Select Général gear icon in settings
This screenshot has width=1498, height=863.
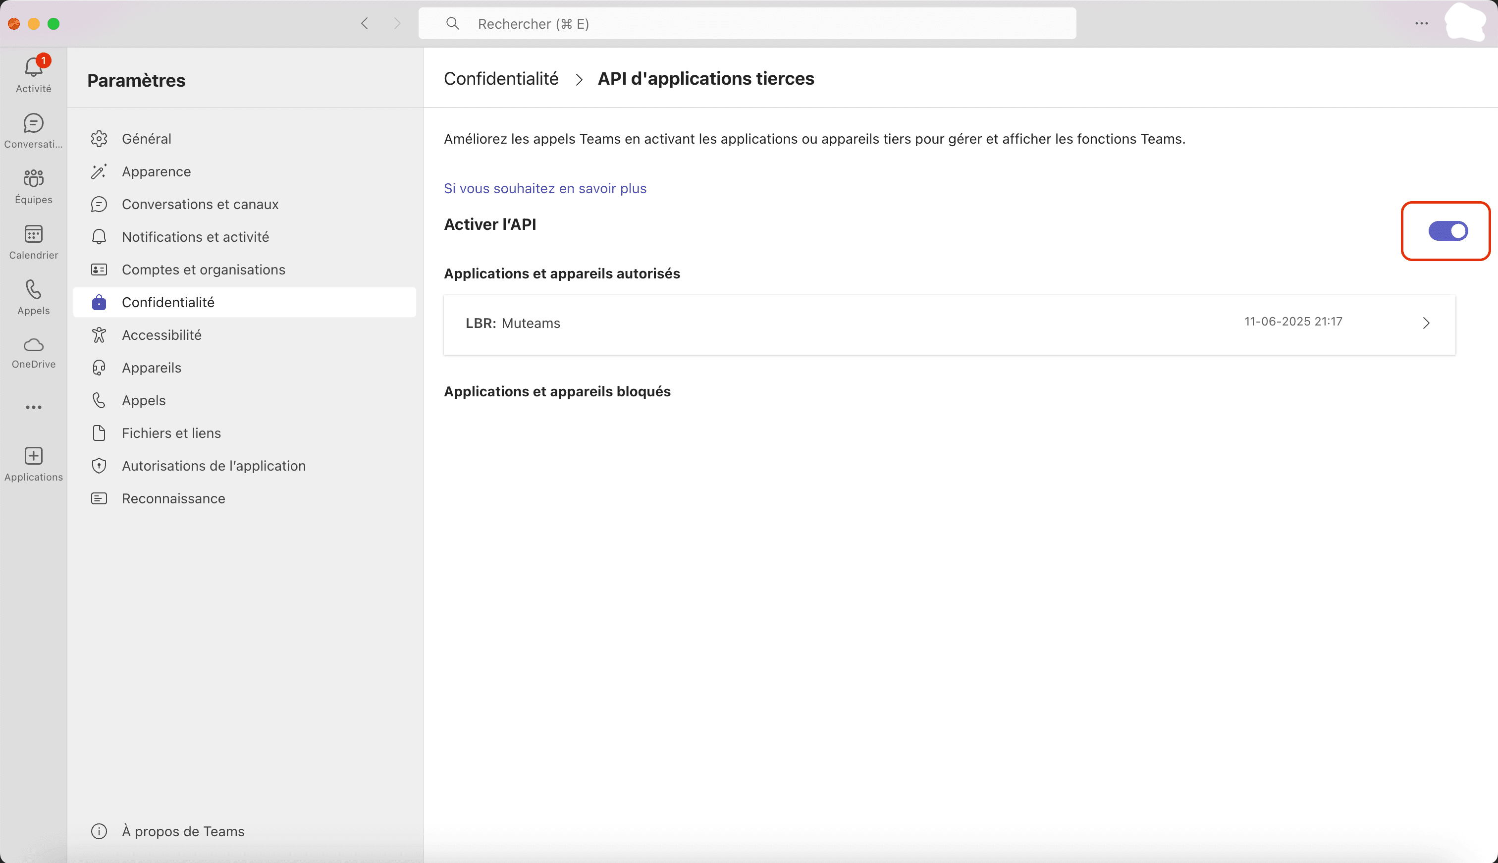(99, 139)
